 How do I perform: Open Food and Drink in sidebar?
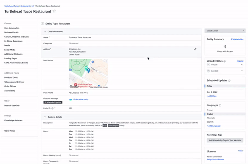pos(11,77)
